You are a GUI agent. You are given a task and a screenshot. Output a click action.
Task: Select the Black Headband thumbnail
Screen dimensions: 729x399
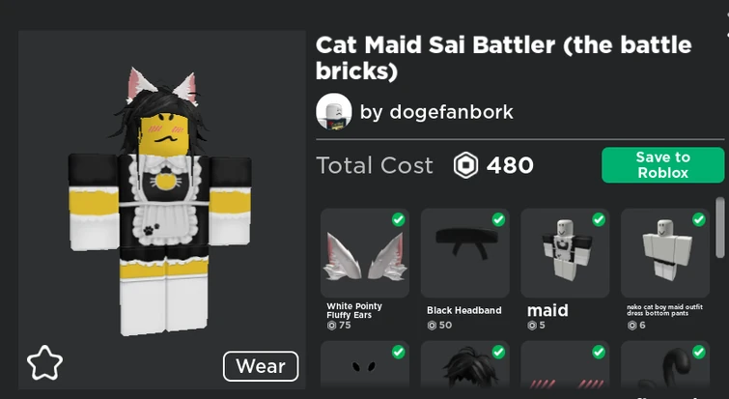pos(465,253)
